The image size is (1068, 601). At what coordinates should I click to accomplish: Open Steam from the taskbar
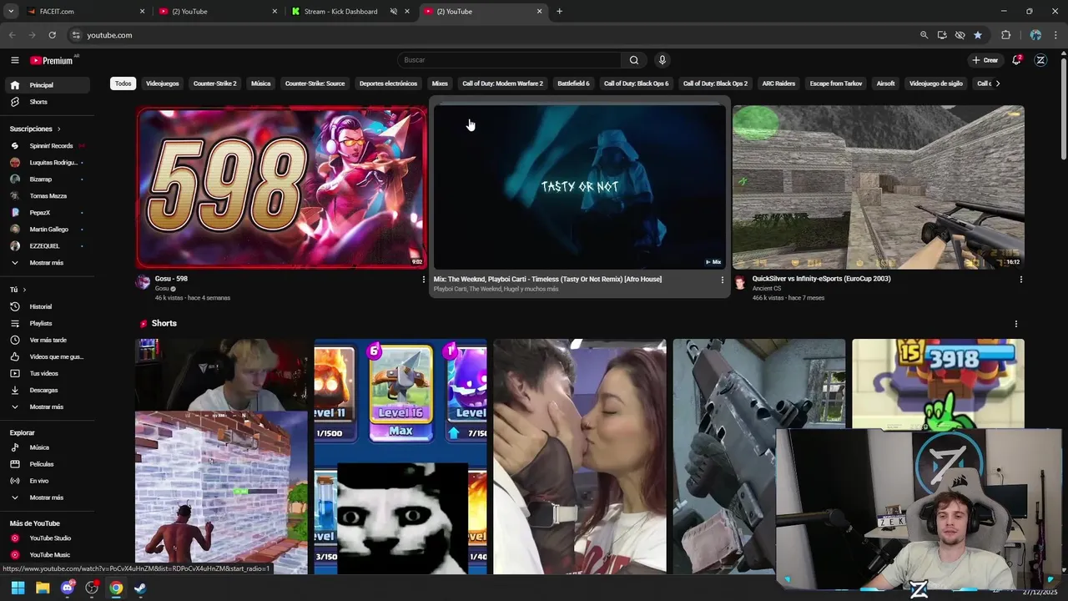[140, 588]
